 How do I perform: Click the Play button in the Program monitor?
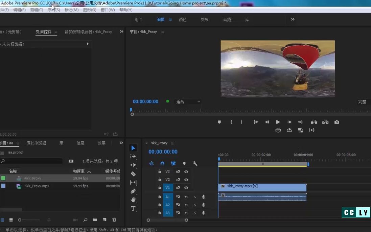(x=278, y=122)
